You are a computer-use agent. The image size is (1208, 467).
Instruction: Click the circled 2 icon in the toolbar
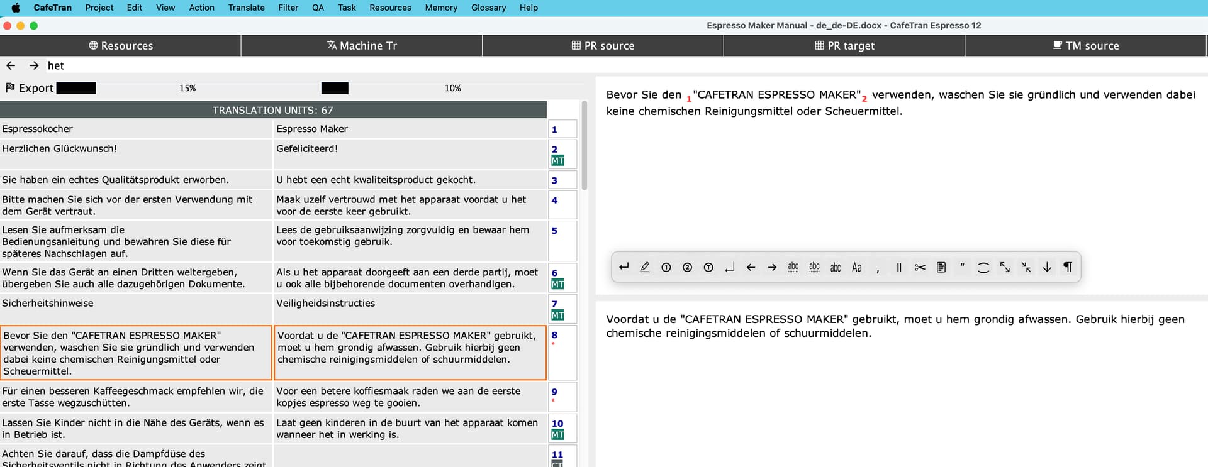[687, 267]
